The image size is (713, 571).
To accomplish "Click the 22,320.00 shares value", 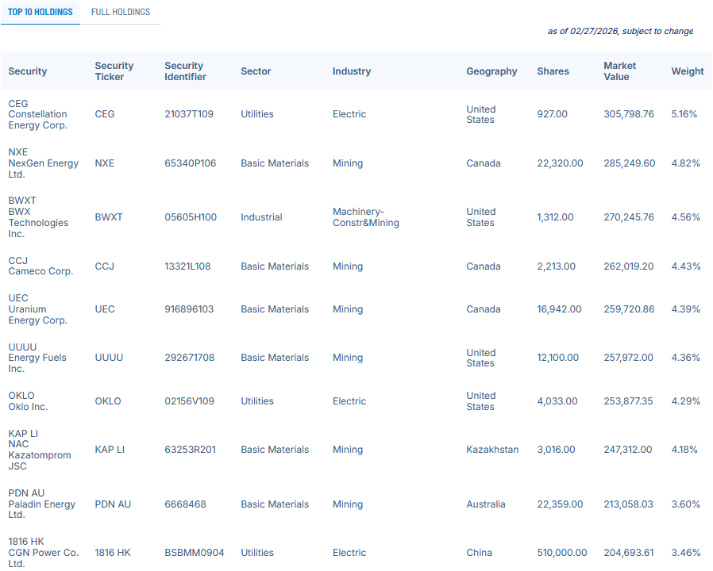I will coord(560,163).
